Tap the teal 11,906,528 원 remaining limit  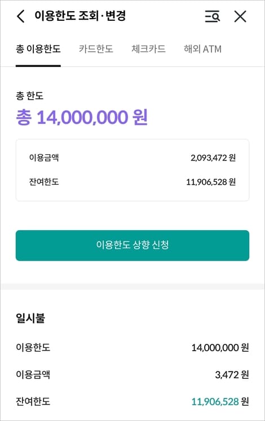(x=220, y=402)
